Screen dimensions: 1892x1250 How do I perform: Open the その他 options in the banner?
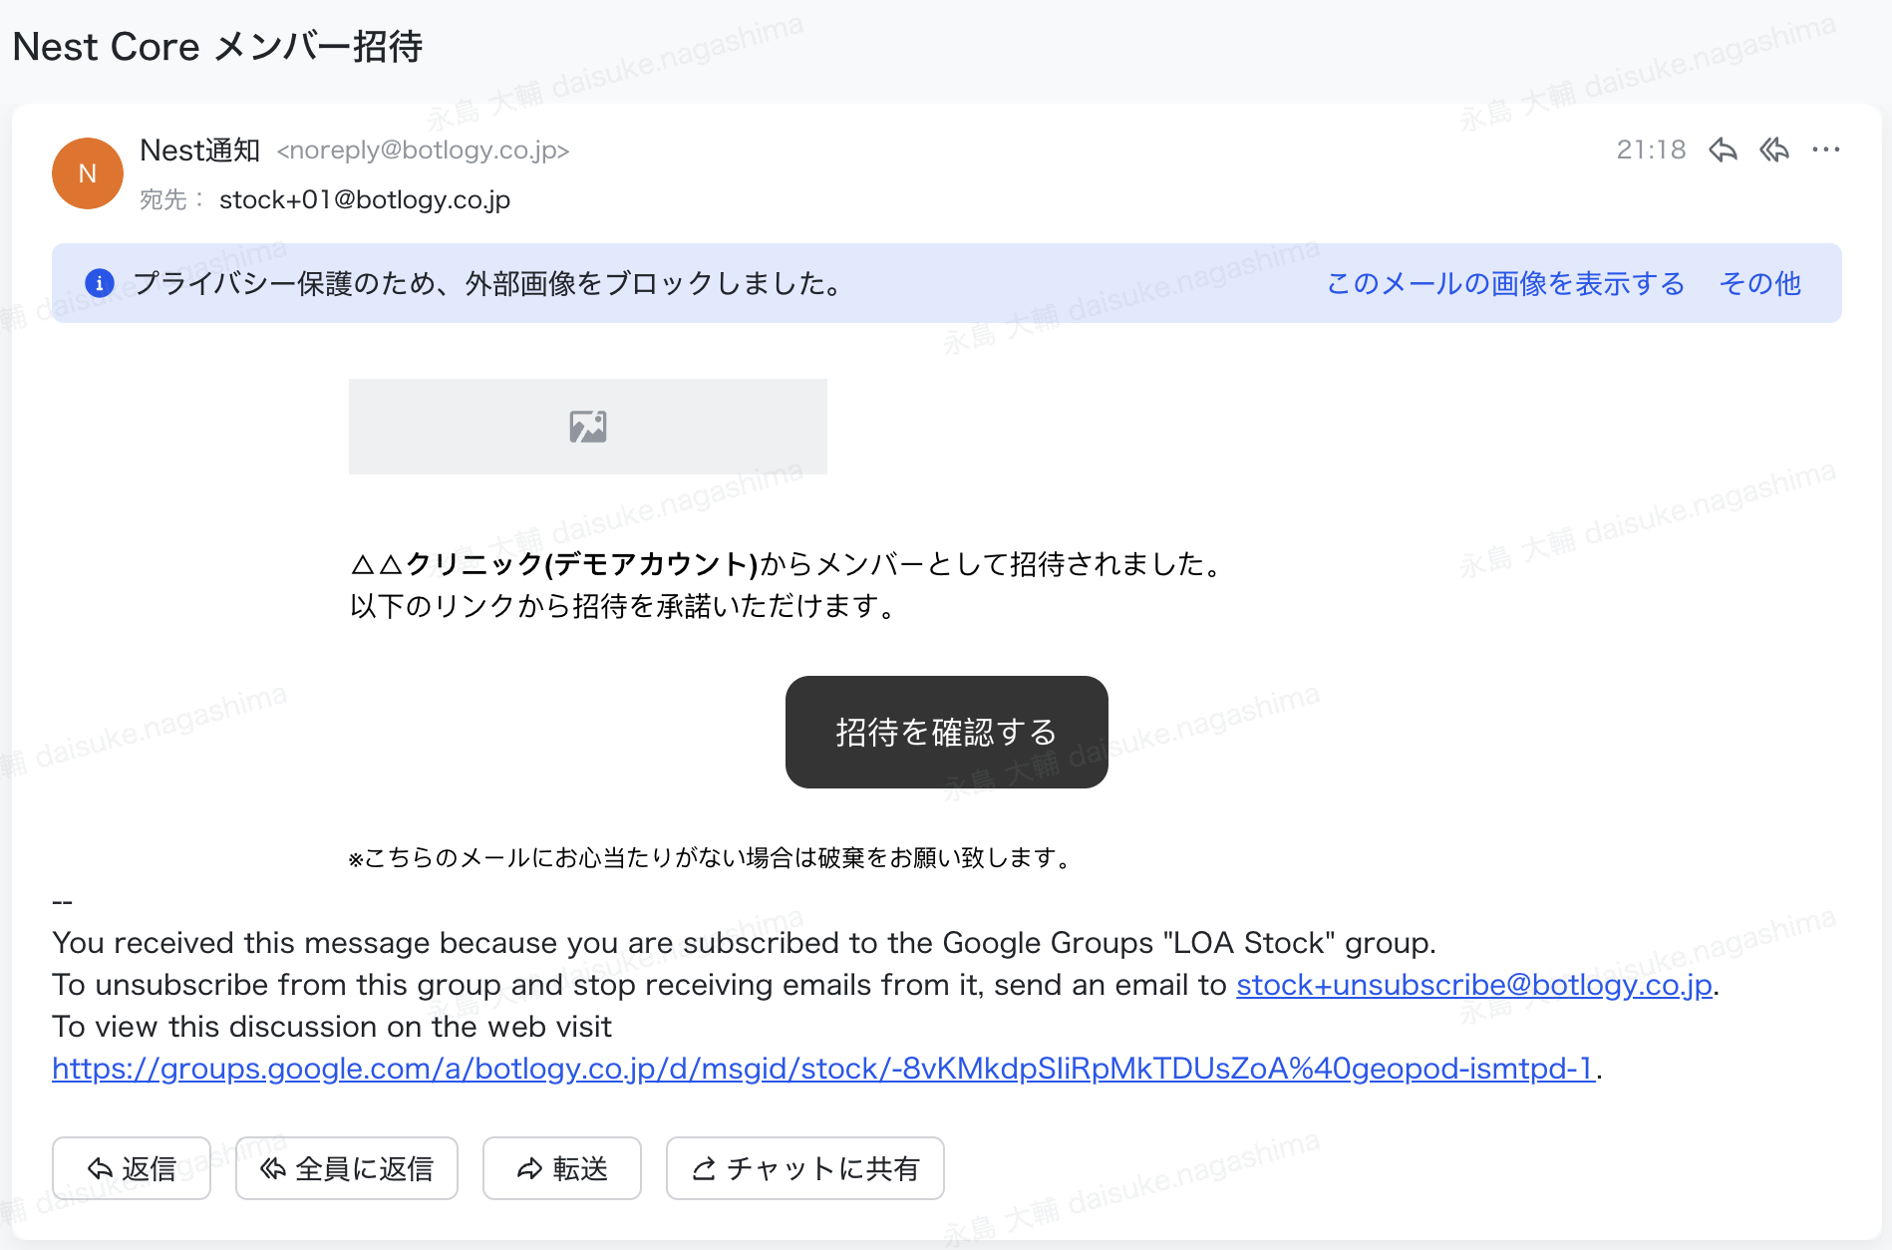pos(1760,284)
